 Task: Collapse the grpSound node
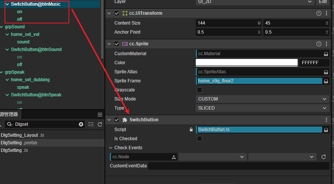2,27
